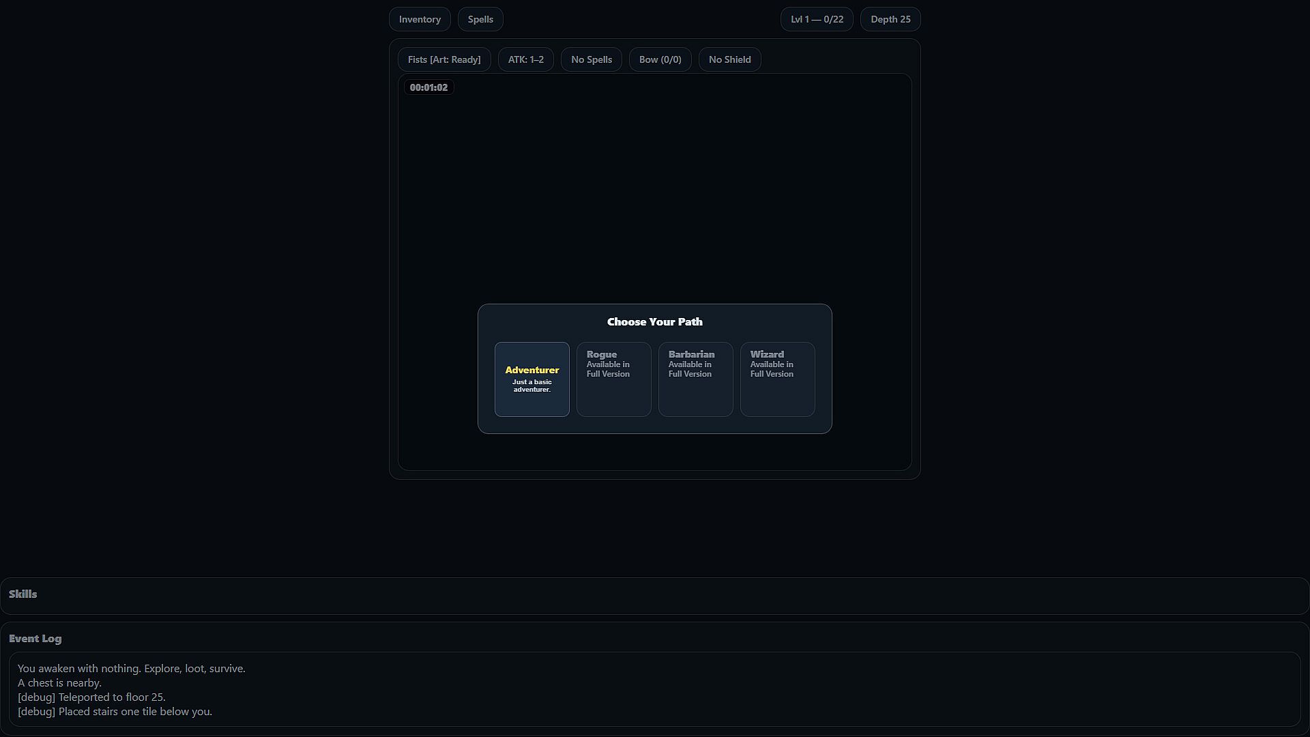Click the Bow (0/0) ammo chip
The width and height of the screenshot is (1310, 737).
(660, 59)
